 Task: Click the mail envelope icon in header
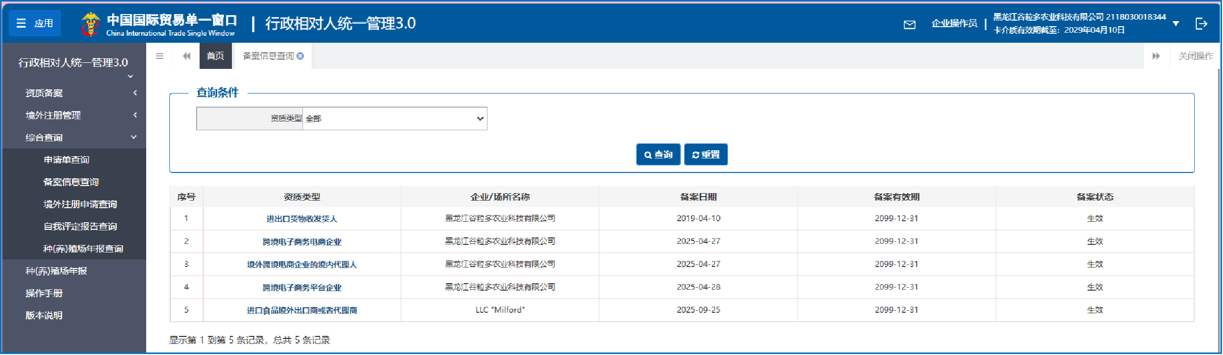point(909,25)
